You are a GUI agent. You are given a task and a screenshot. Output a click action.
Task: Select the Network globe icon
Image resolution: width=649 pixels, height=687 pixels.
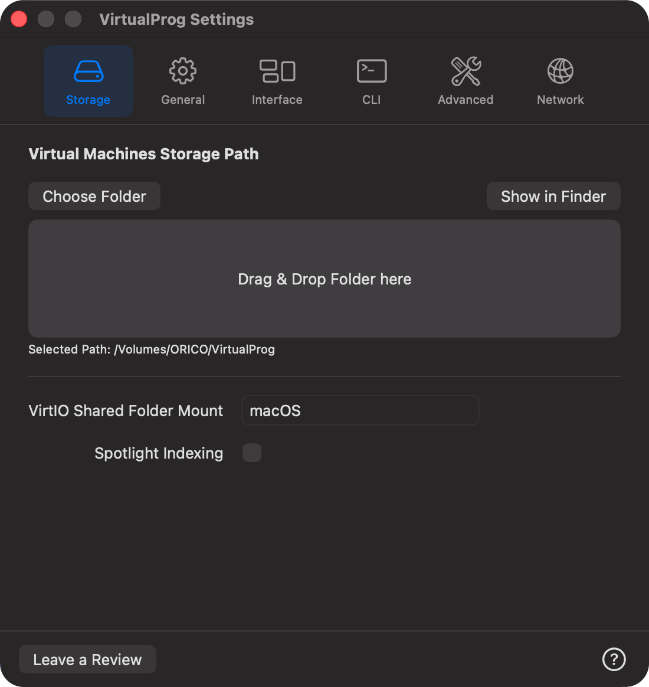(x=560, y=70)
